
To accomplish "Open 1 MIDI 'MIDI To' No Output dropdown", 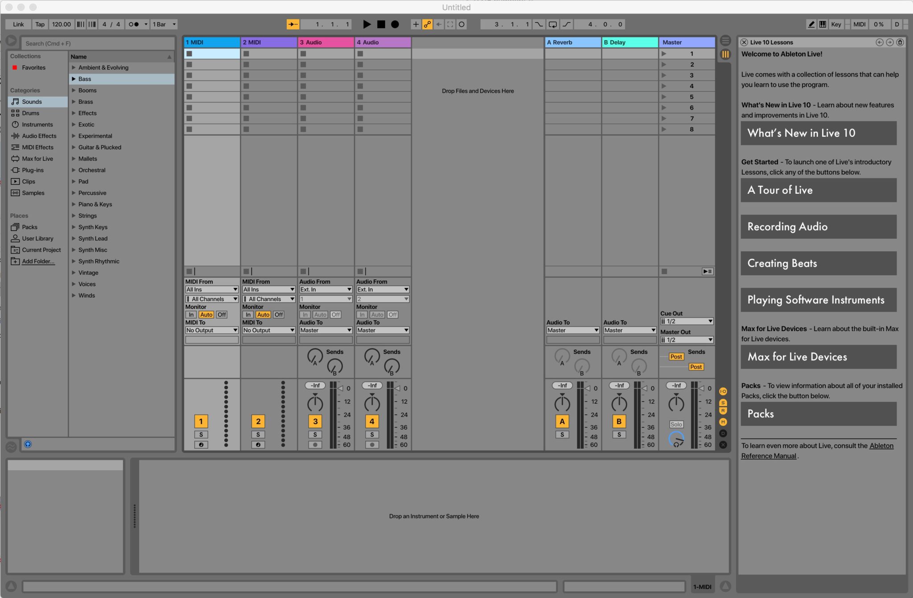I will (x=212, y=330).
